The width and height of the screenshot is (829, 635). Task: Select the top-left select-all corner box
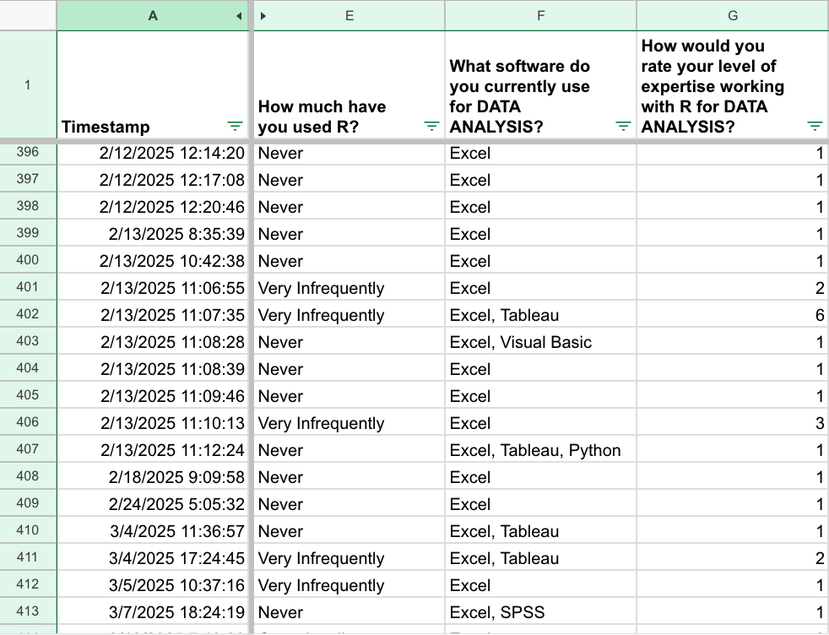(x=28, y=15)
